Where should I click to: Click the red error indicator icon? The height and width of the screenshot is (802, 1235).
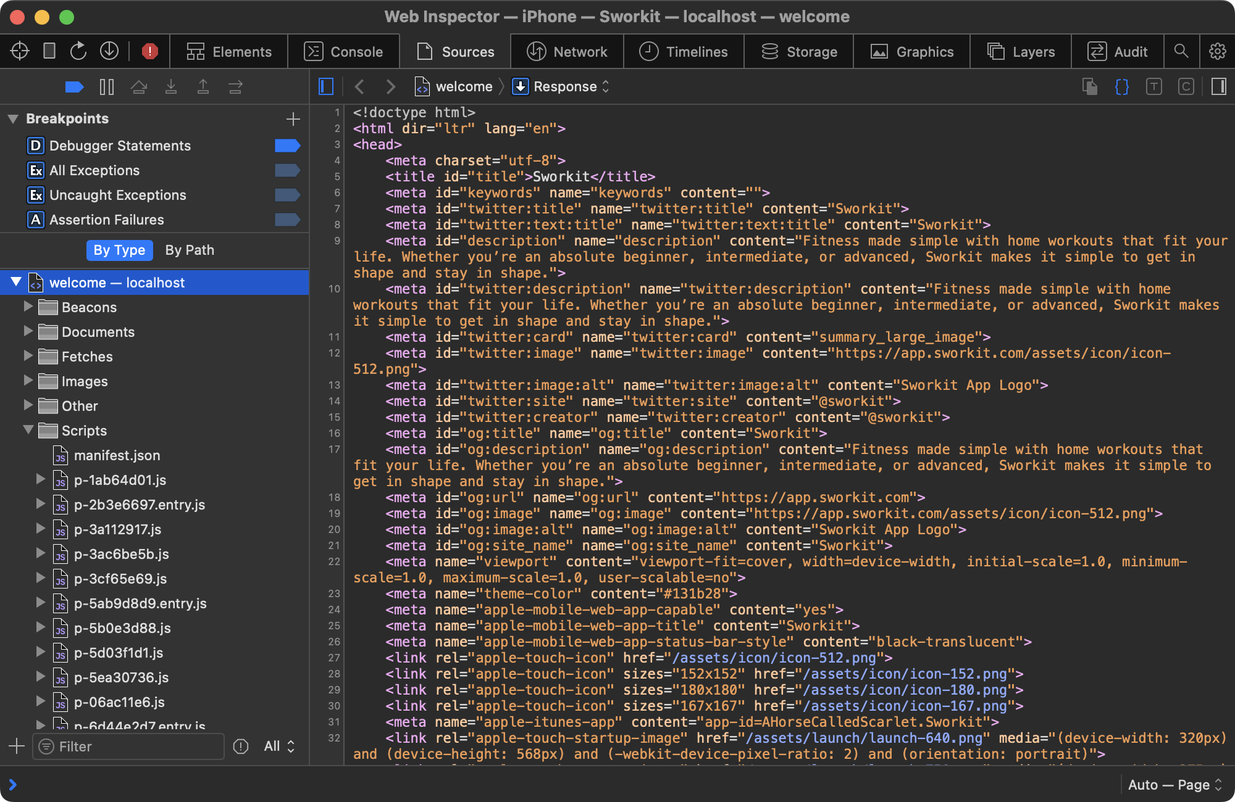[149, 51]
